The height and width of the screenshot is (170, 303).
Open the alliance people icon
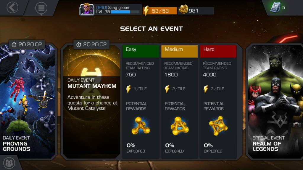tap(9, 163)
